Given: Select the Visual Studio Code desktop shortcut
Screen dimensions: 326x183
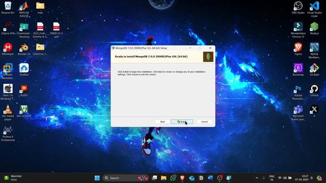Looking at the screenshot, I should pyautogui.click(x=314, y=9).
